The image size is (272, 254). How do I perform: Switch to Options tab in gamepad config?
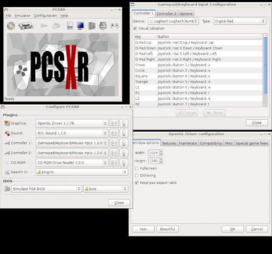click(186, 14)
